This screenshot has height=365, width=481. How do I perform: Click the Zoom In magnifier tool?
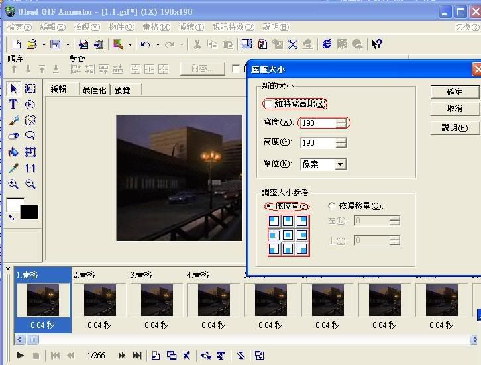pos(13,184)
